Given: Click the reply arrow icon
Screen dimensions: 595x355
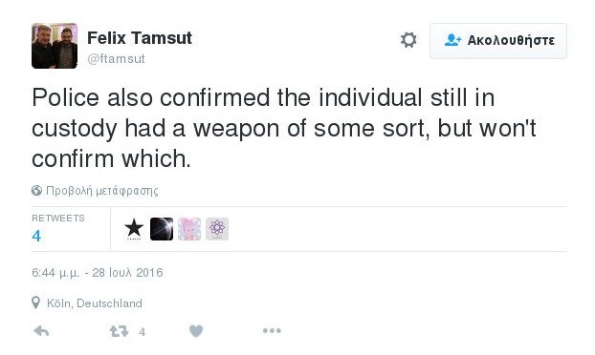Looking at the screenshot, I should pos(41,331).
